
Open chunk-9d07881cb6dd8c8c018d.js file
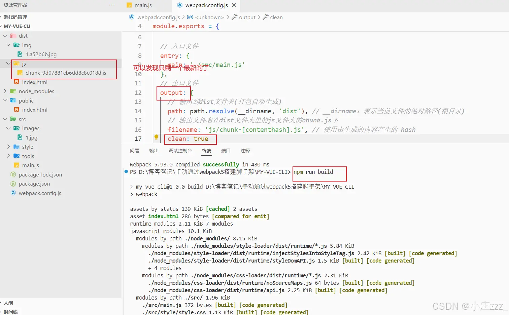point(66,73)
